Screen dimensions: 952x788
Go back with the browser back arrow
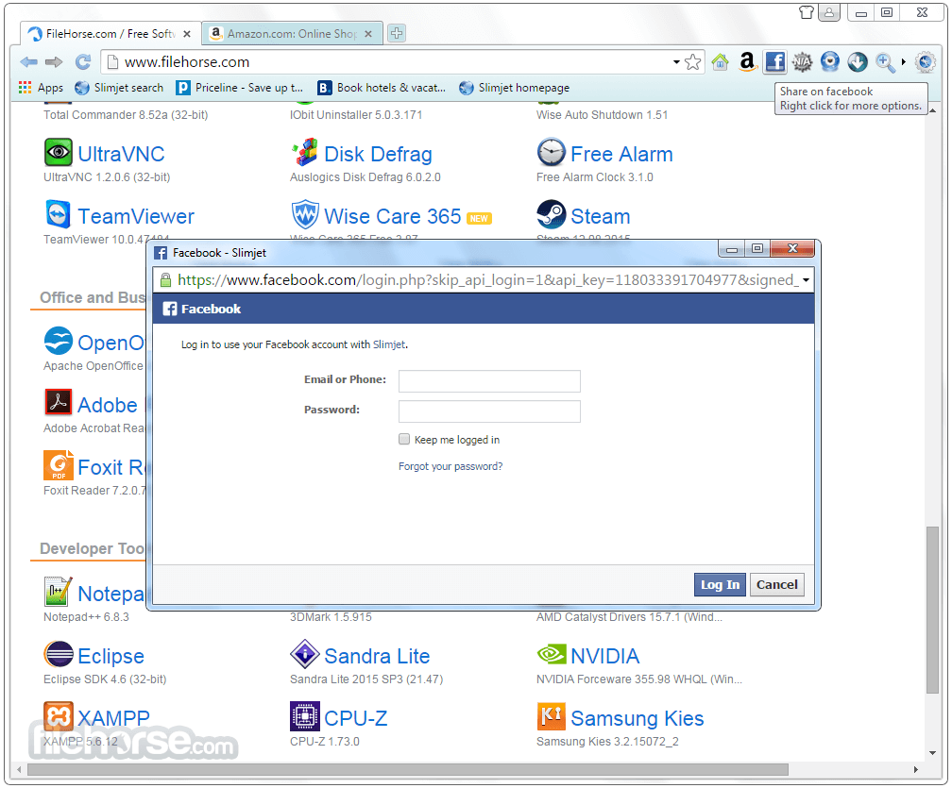coord(28,62)
